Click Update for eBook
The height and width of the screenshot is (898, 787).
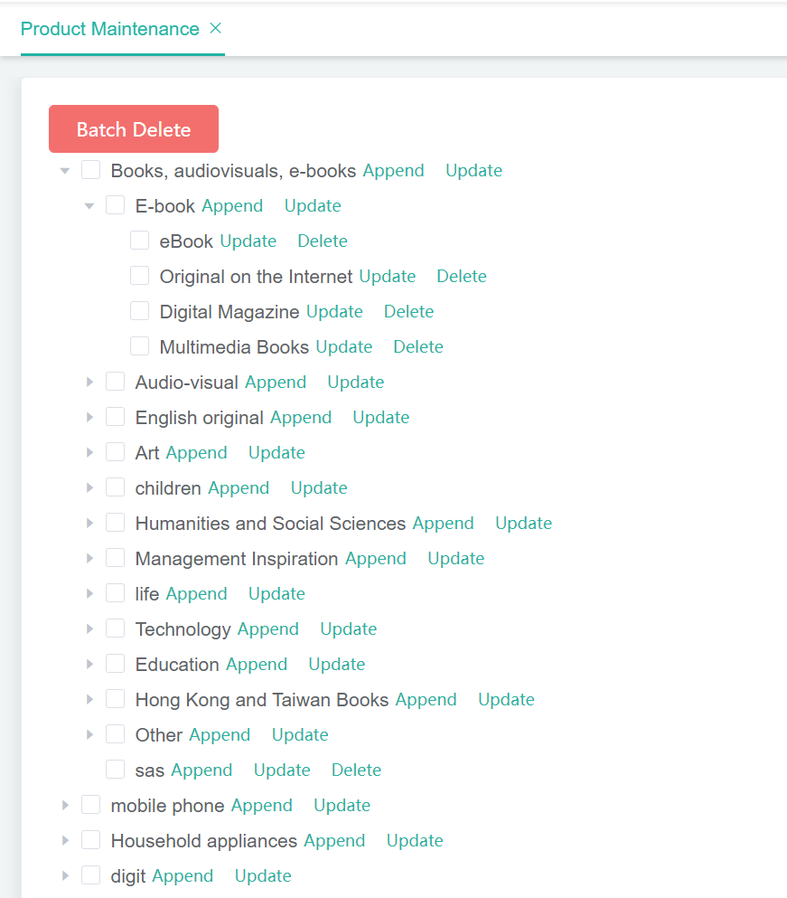point(248,241)
